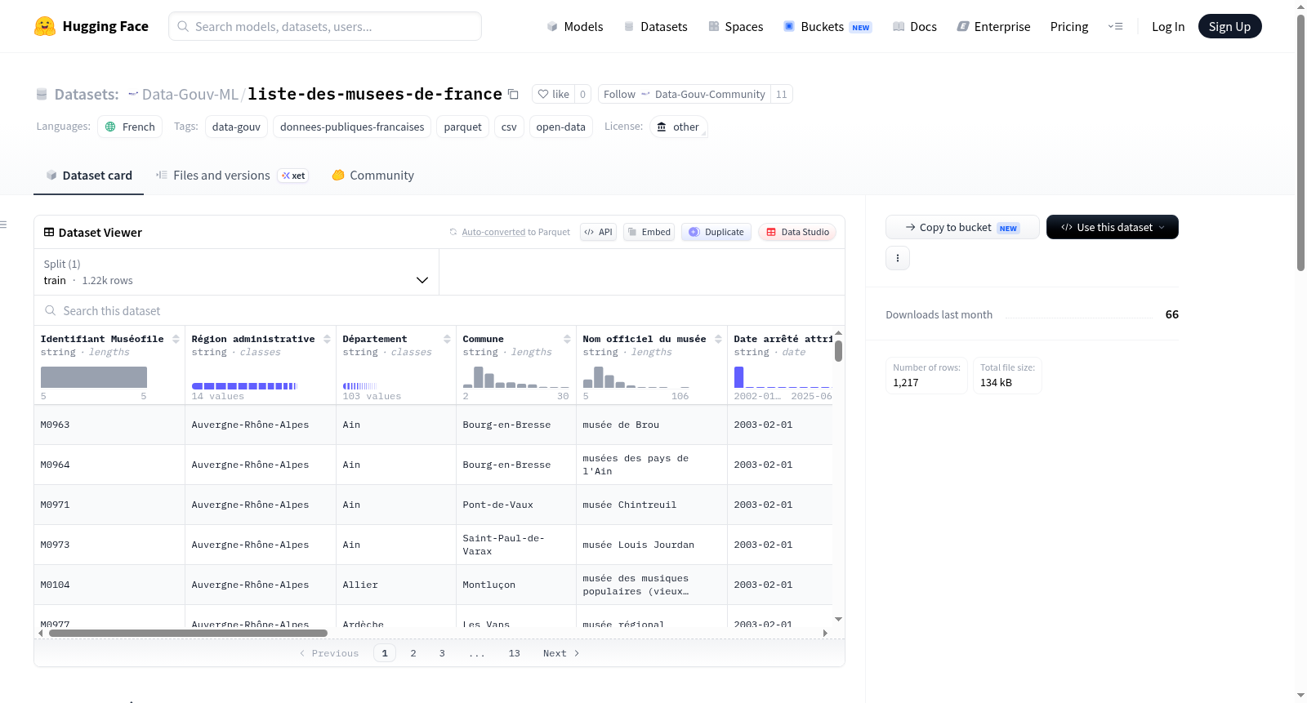Go to page 2
The image size is (1307, 703).
pos(413,653)
